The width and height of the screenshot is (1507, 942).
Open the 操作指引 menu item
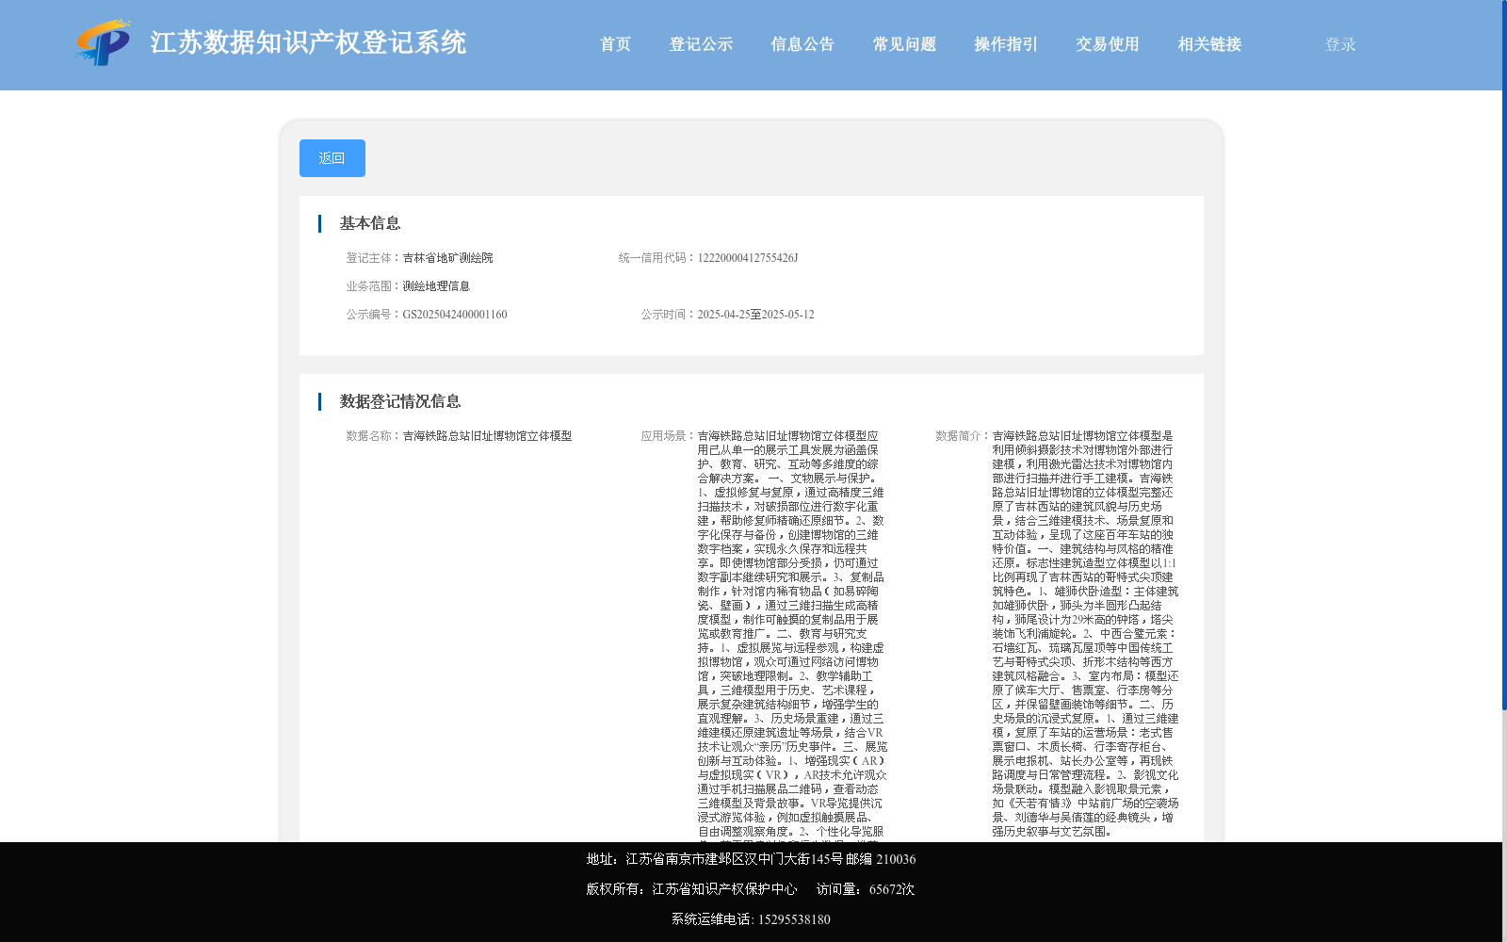pyautogui.click(x=1006, y=44)
